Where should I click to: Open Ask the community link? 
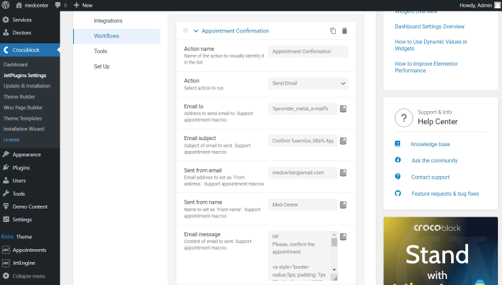point(434,160)
